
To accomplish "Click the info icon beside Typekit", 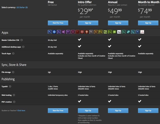I will tap(10, 87).
